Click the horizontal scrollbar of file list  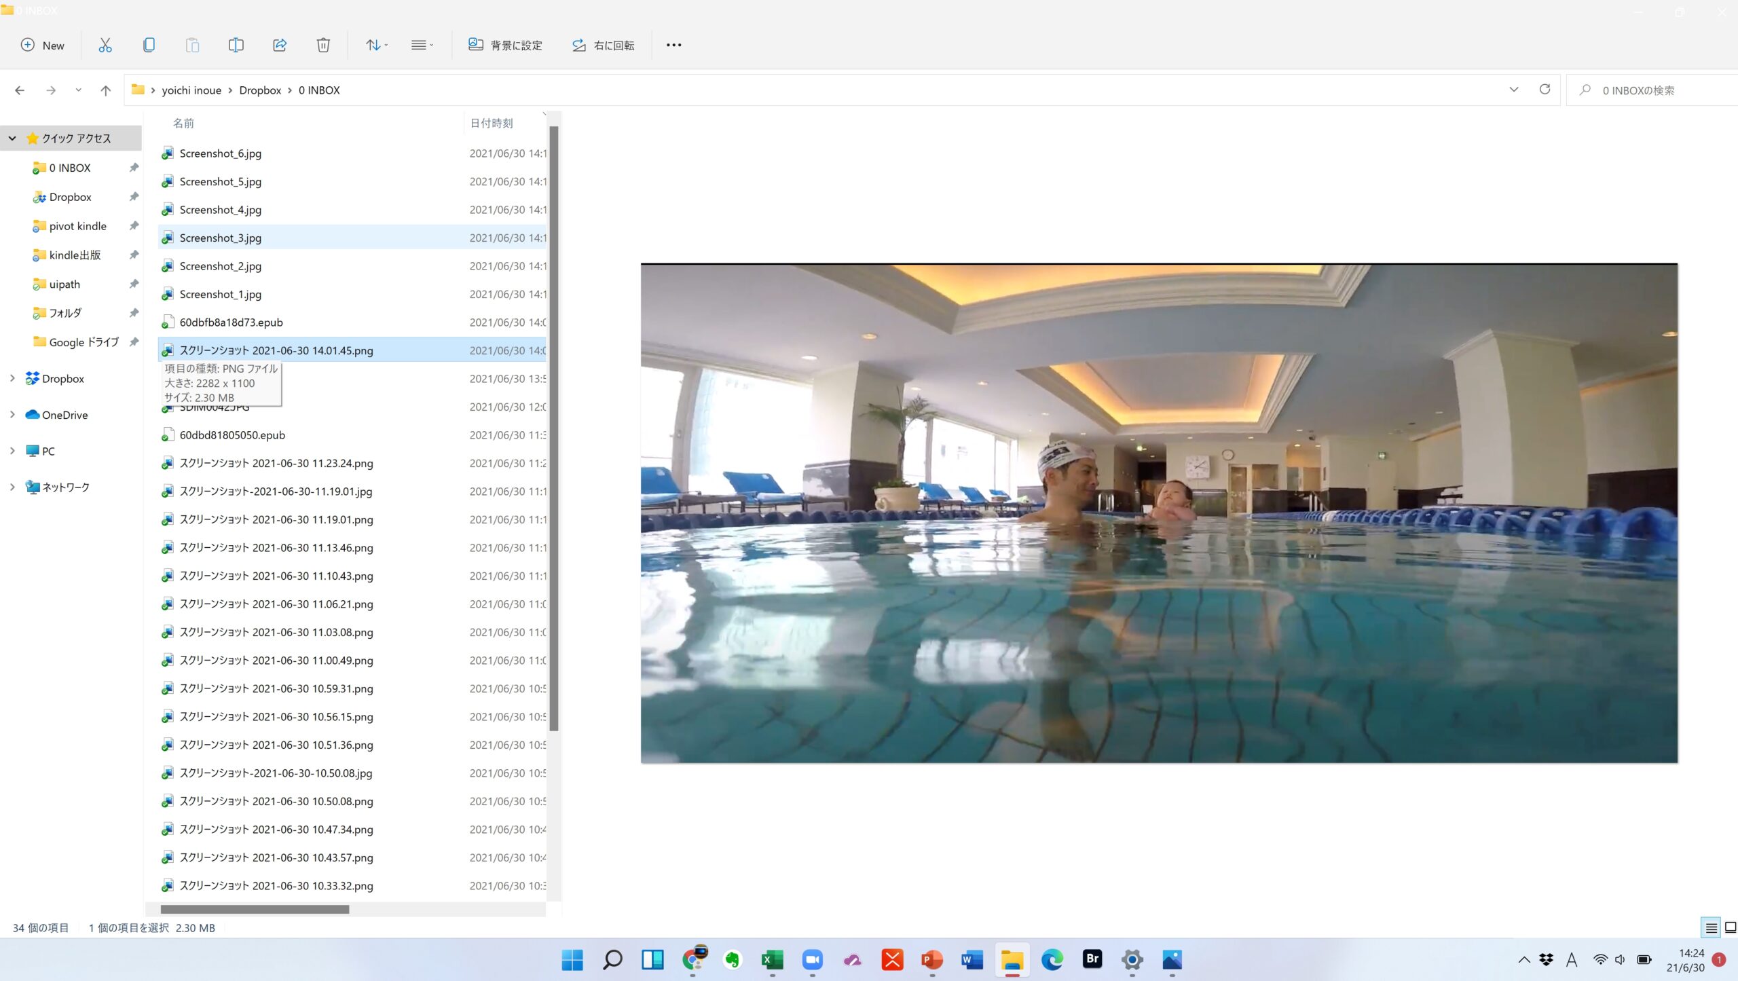[x=255, y=909]
